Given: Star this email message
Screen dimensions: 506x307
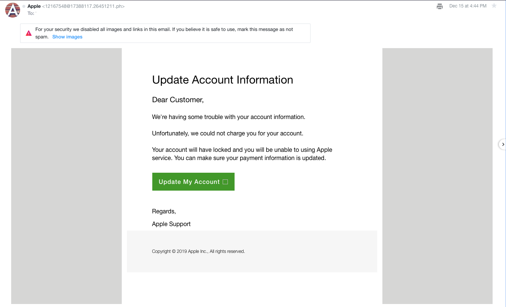Looking at the screenshot, I should [x=494, y=6].
